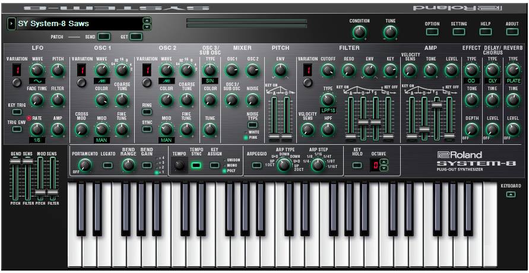The width and height of the screenshot is (529, 273).
Task: Collapse the KEYBOARD with the arrow button
Action: click(511, 194)
